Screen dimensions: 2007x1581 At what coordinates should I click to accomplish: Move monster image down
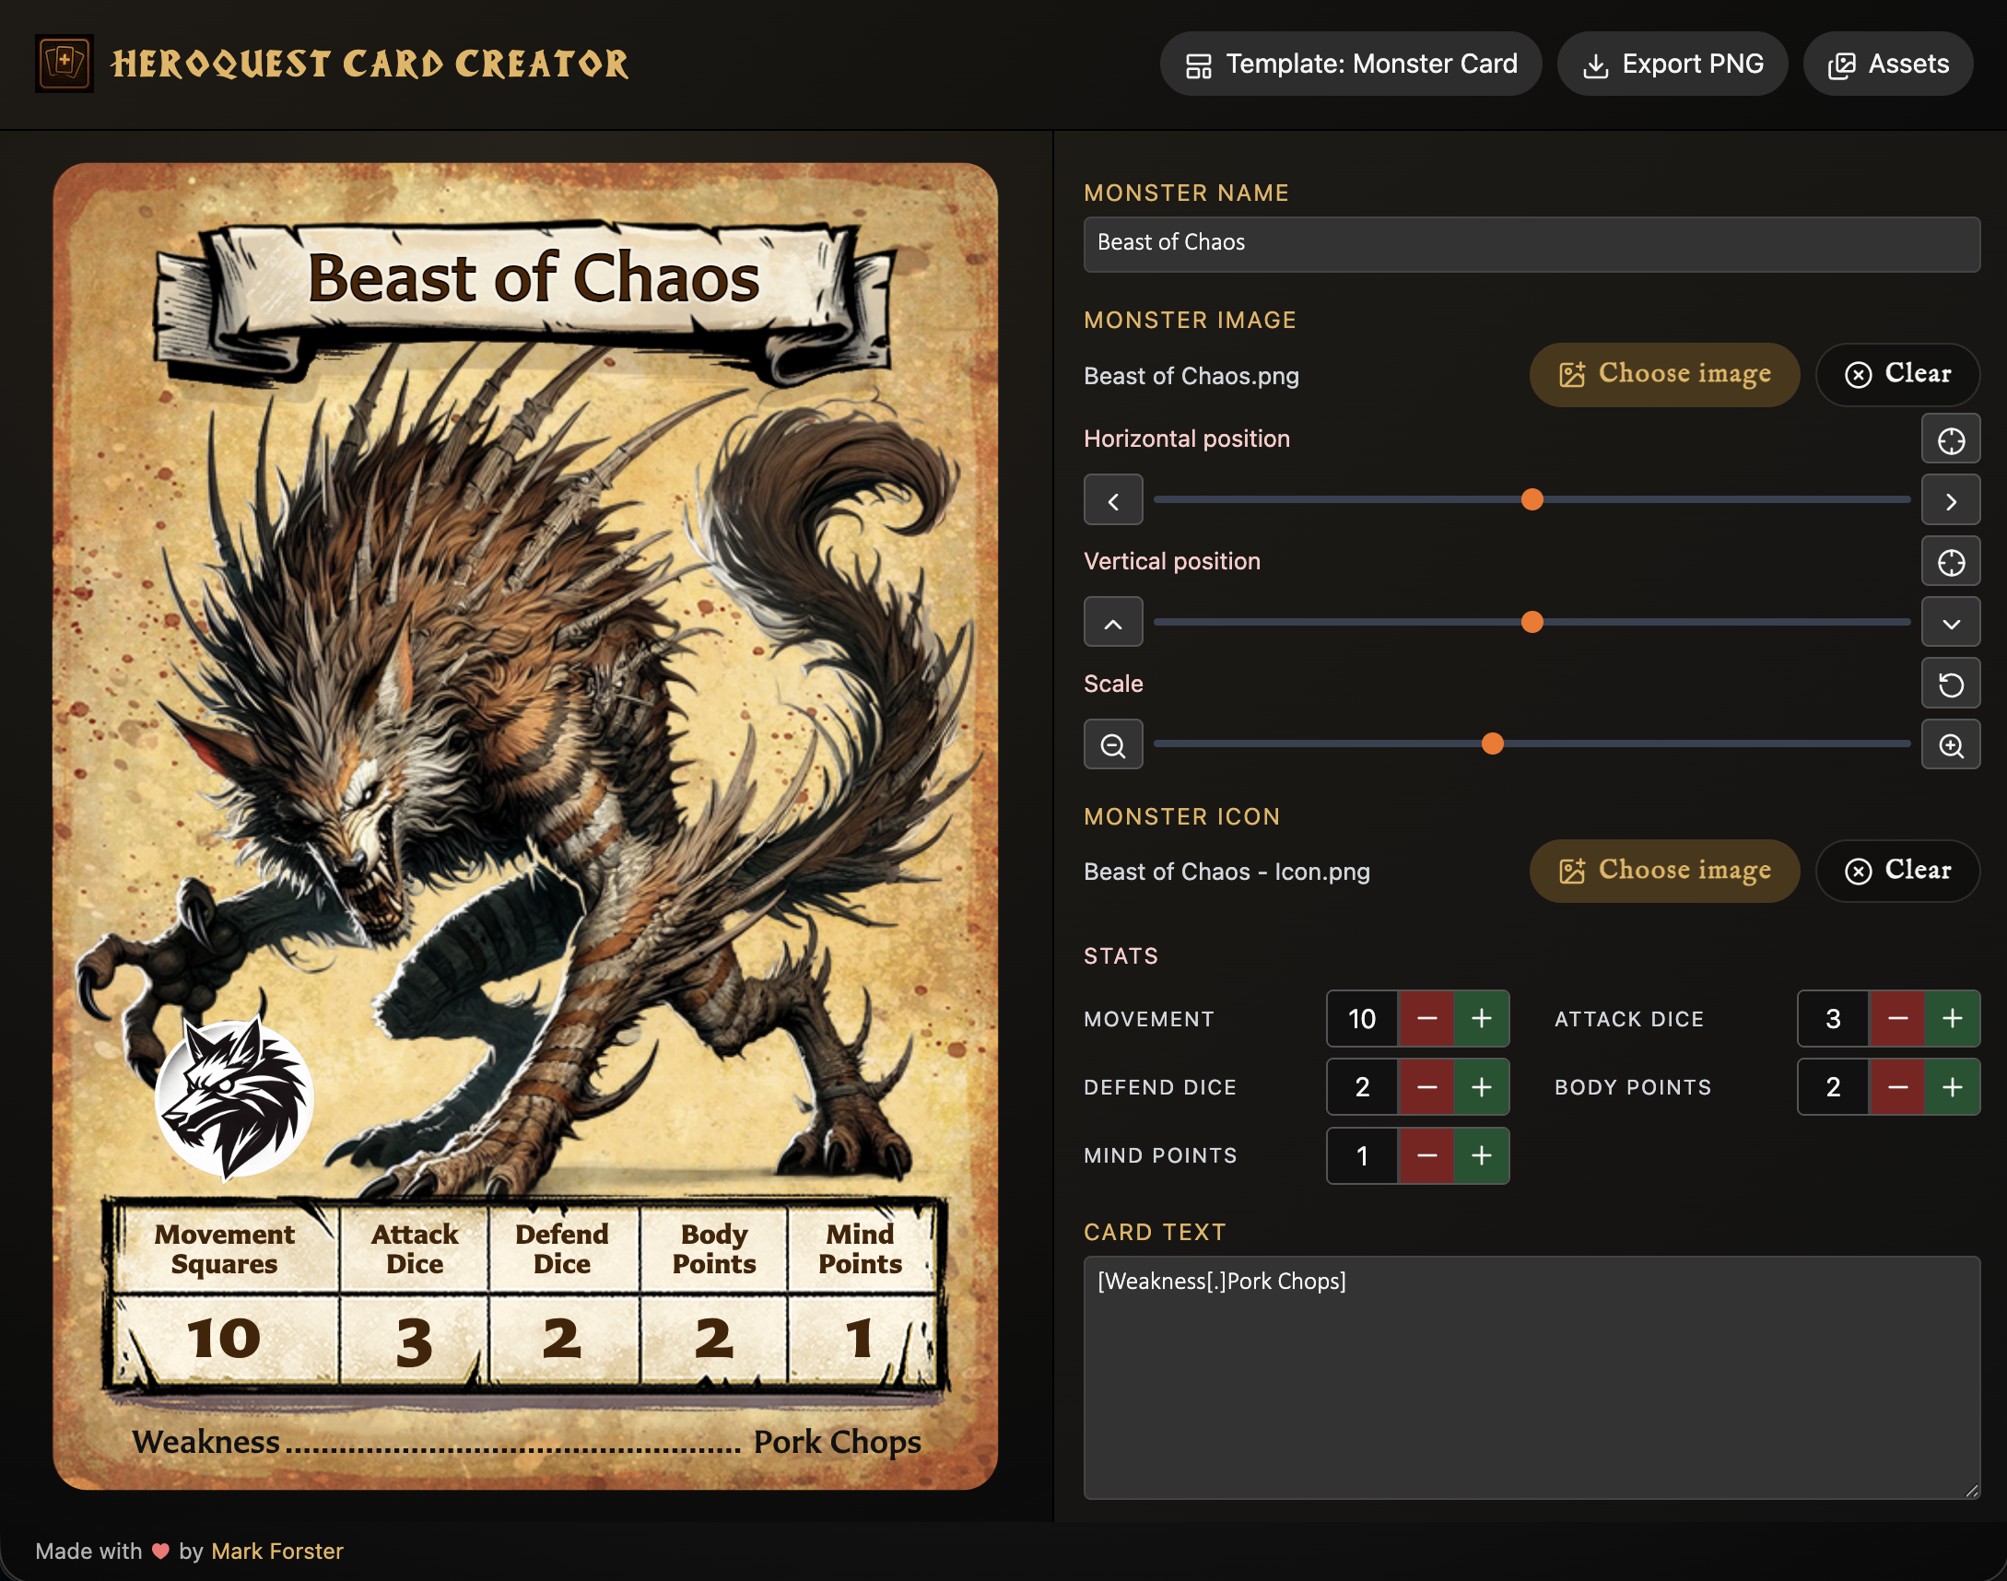click(1951, 623)
